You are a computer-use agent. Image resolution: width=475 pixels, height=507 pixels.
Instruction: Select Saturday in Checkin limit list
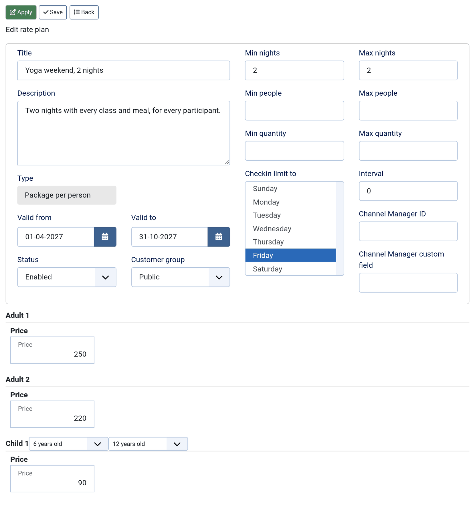point(290,269)
